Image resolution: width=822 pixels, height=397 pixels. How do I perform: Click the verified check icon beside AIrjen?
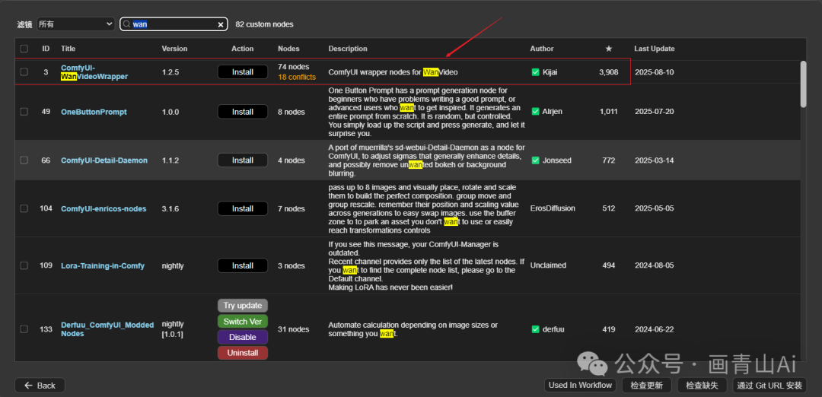pyautogui.click(x=535, y=112)
